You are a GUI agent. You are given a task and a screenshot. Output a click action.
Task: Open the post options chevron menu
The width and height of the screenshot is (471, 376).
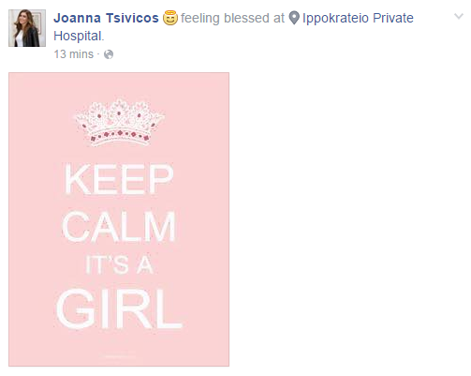[458, 16]
